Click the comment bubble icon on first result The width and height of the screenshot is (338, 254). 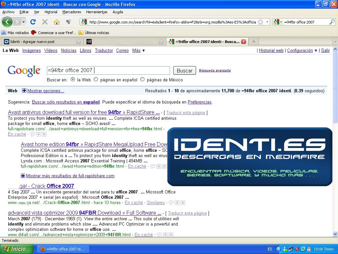point(33,134)
